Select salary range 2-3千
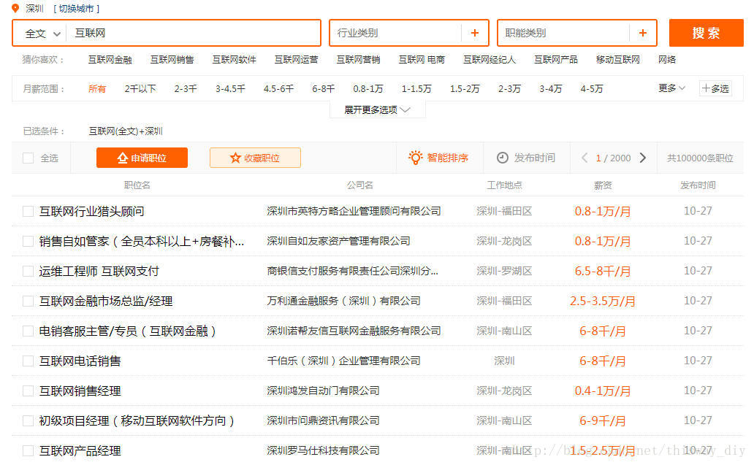Image resolution: width=754 pixels, height=465 pixels. [186, 89]
